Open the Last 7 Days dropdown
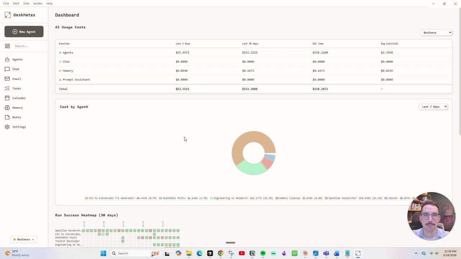461x259 pixels. click(434, 107)
